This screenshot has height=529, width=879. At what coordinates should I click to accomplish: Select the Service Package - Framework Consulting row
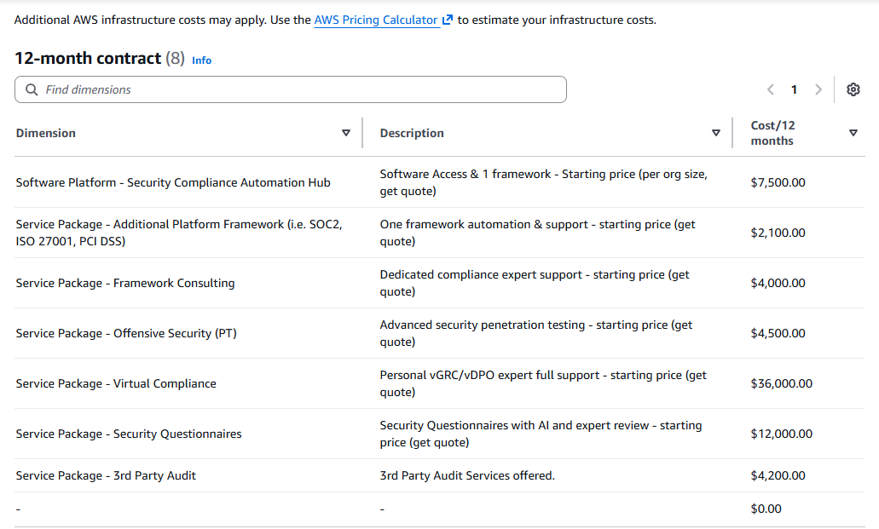(125, 283)
